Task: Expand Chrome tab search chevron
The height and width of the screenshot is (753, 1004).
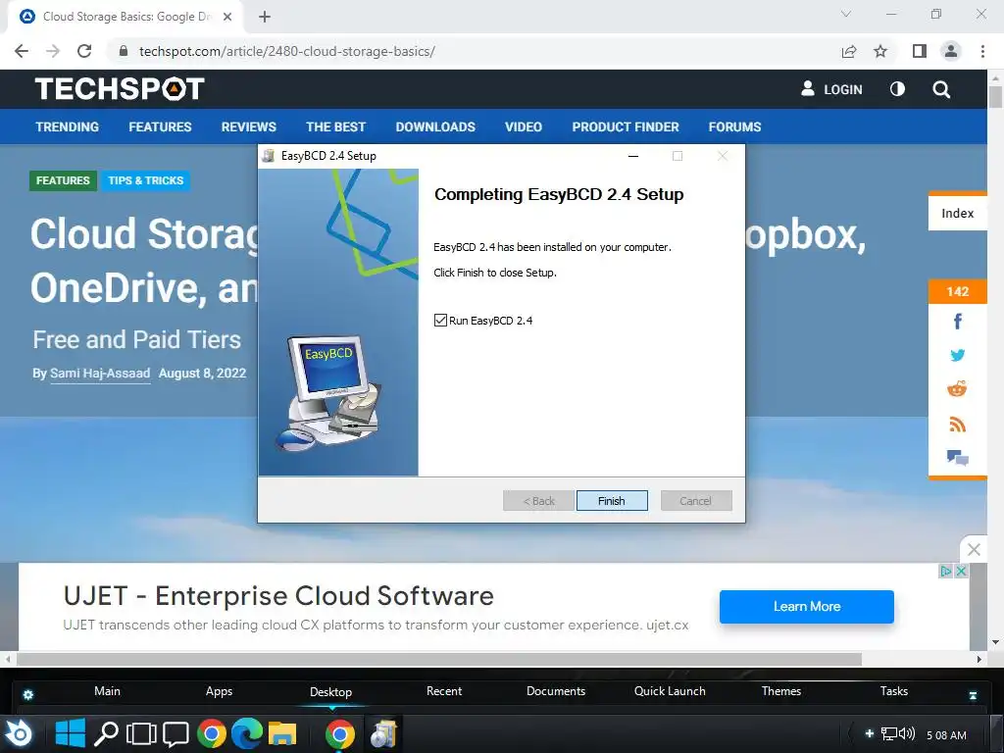Action: point(846,14)
